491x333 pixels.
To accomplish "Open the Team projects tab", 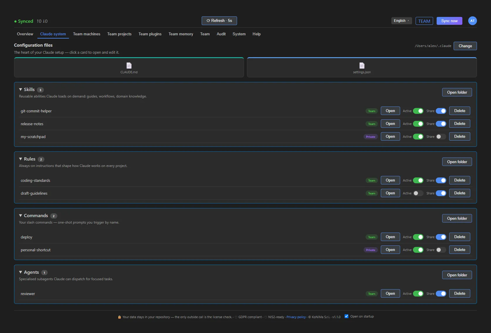I will 119,34.
